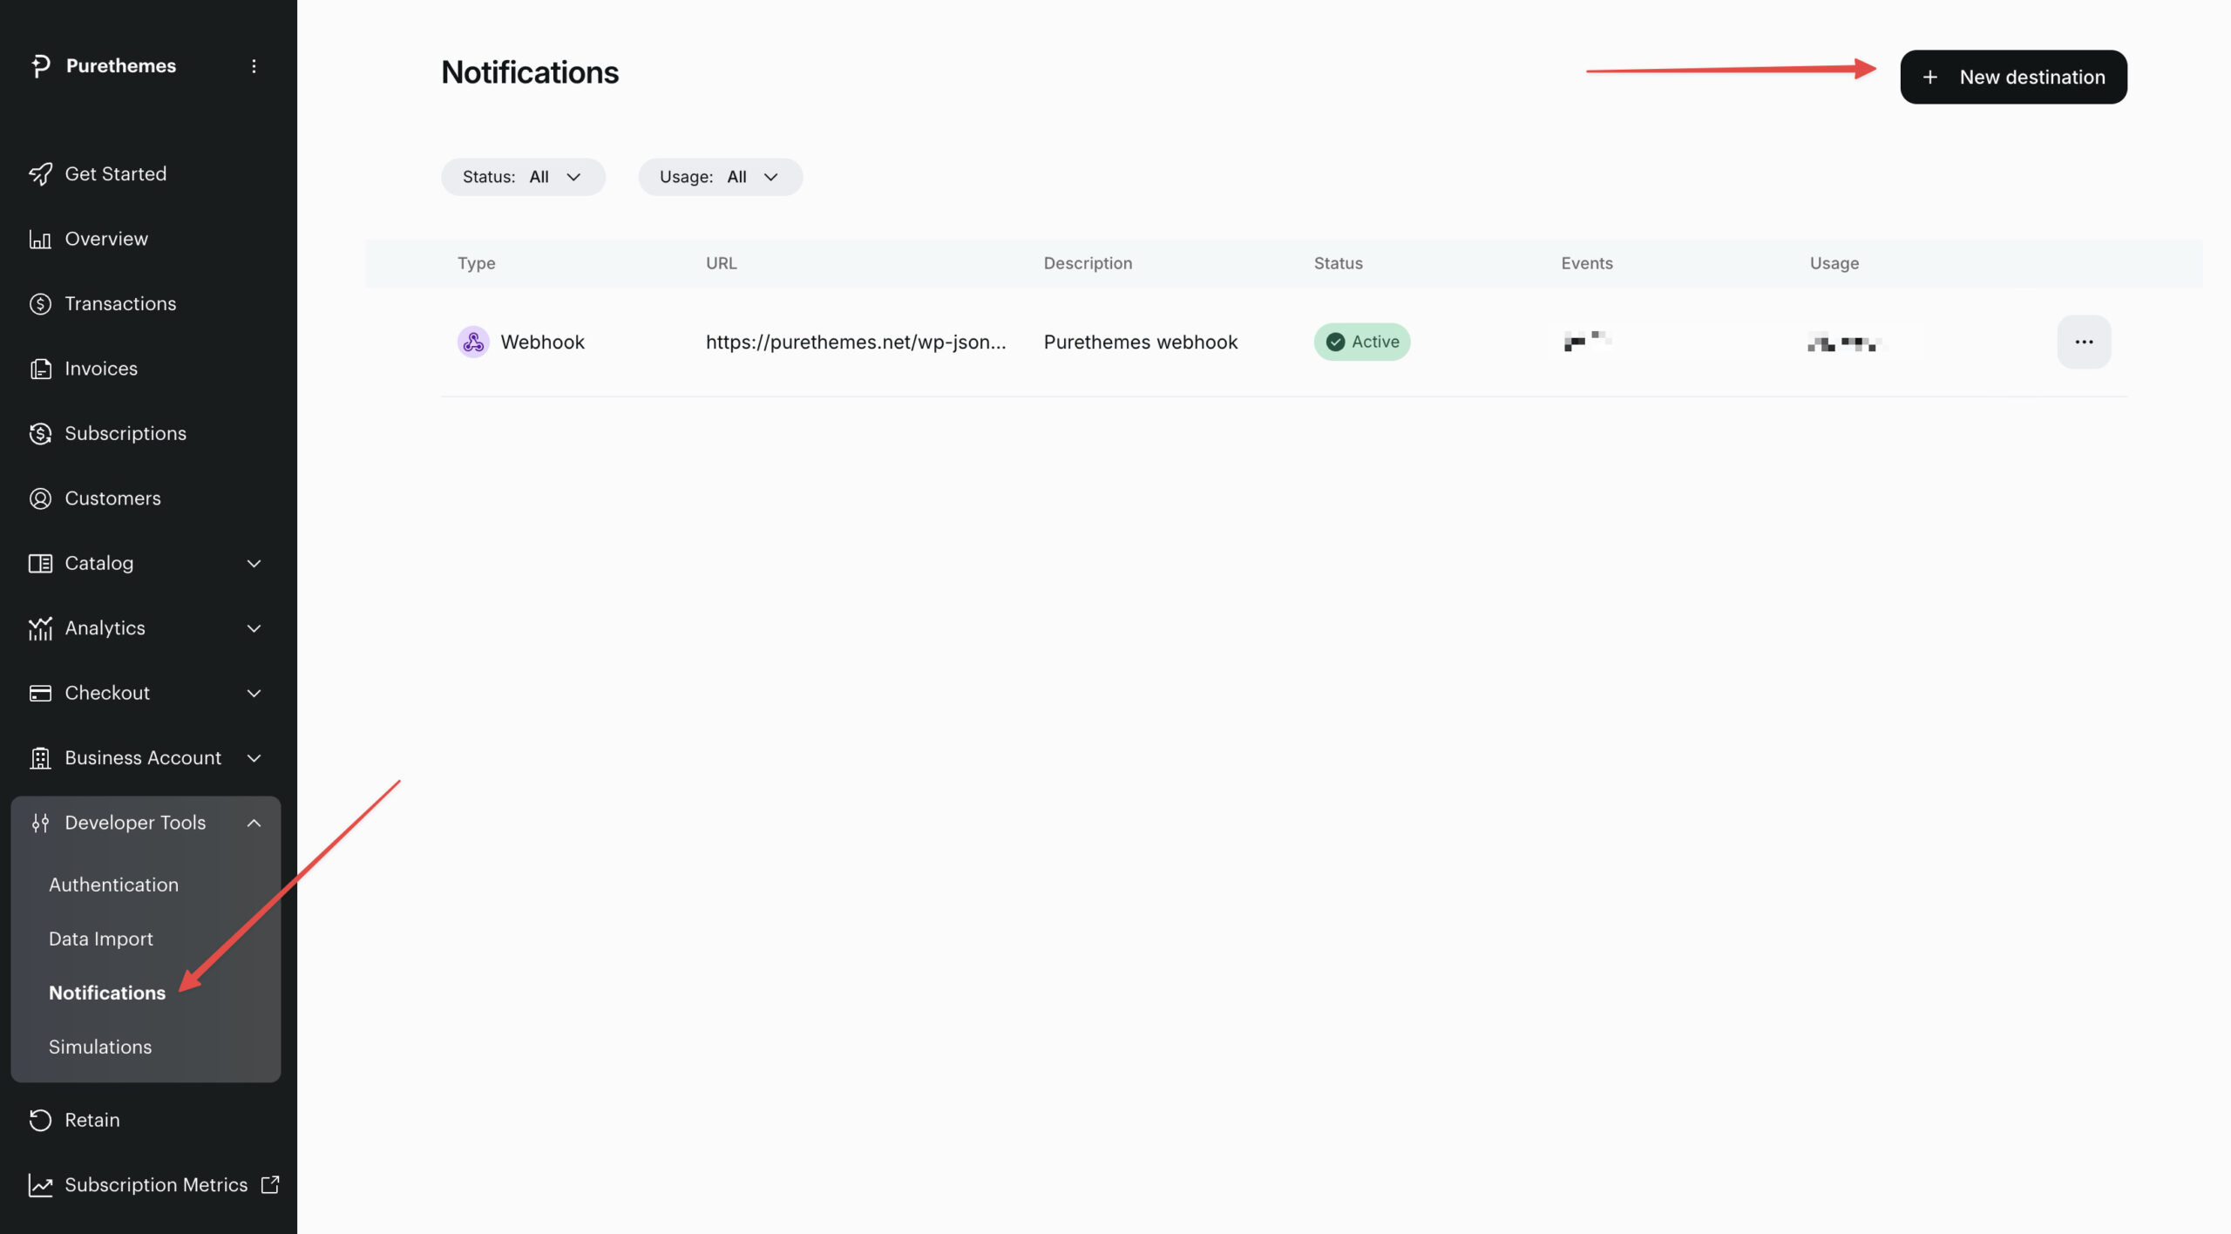Viewport: 2231px width, 1234px height.
Task: Click the Active status badge
Action: tap(1362, 342)
